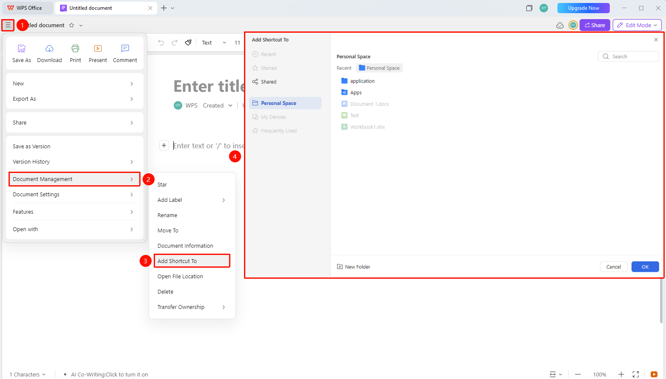Open the Apps folder in dialog

(352, 92)
